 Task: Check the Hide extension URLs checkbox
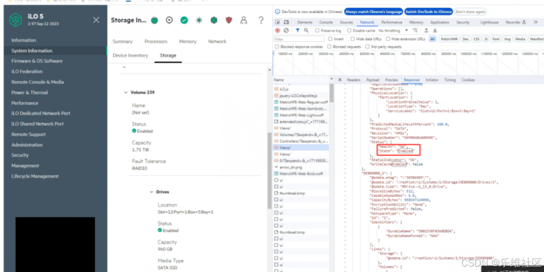tap(388, 39)
